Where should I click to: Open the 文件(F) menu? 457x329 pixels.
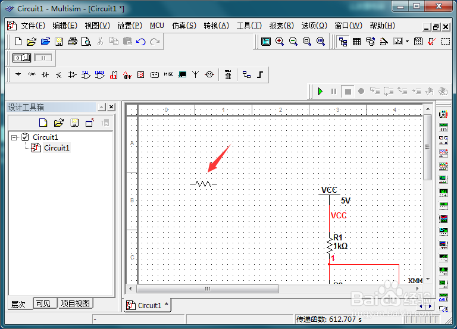[x=33, y=26]
